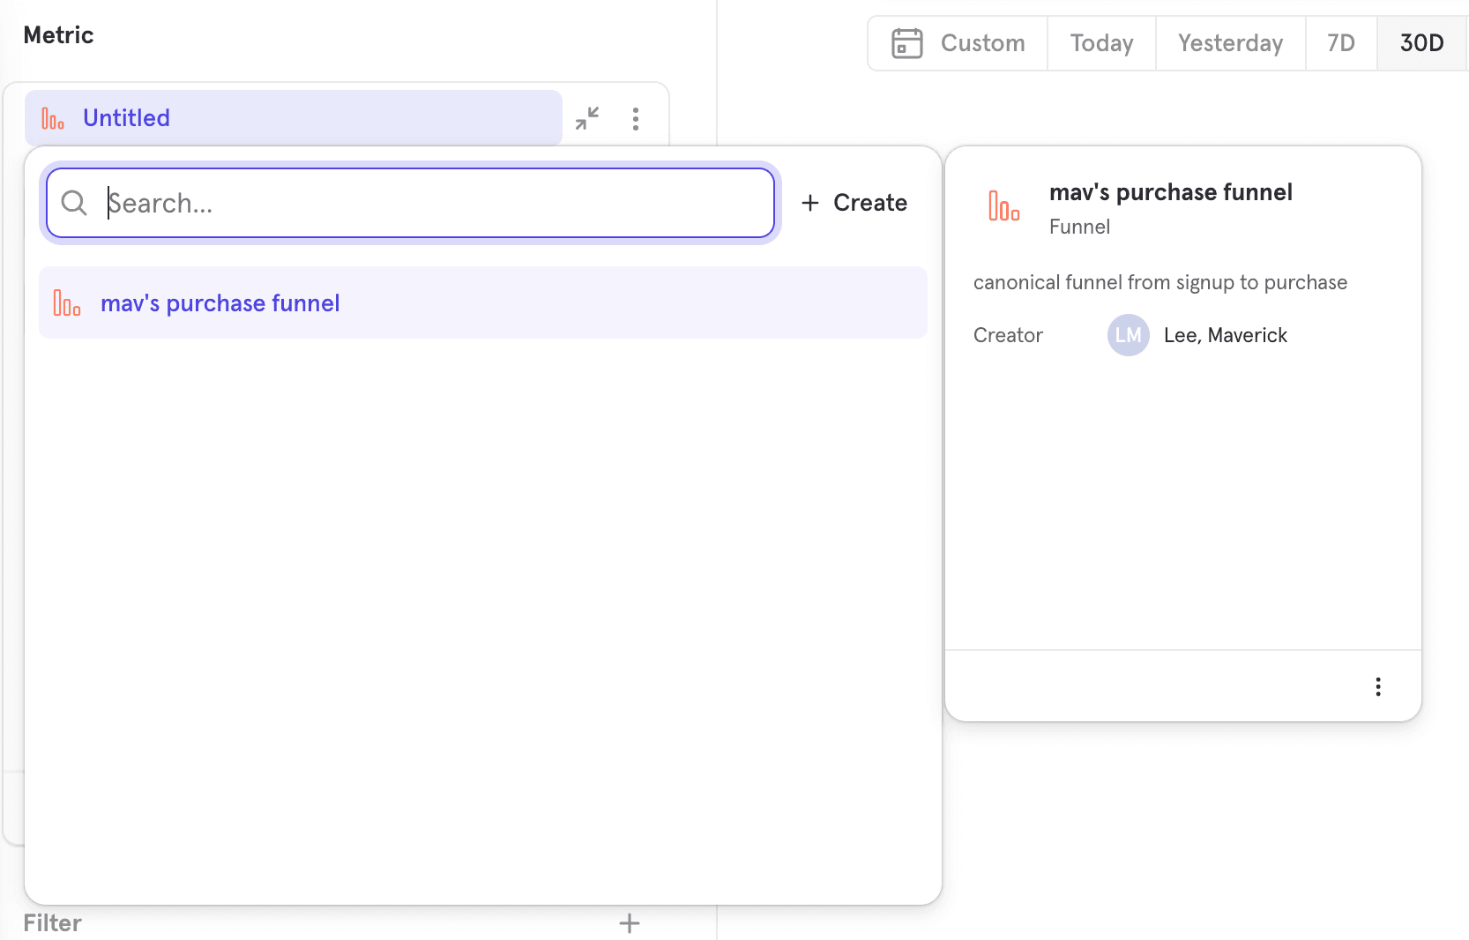
Task: Open the calendar icon for Custom date range
Action: (906, 43)
